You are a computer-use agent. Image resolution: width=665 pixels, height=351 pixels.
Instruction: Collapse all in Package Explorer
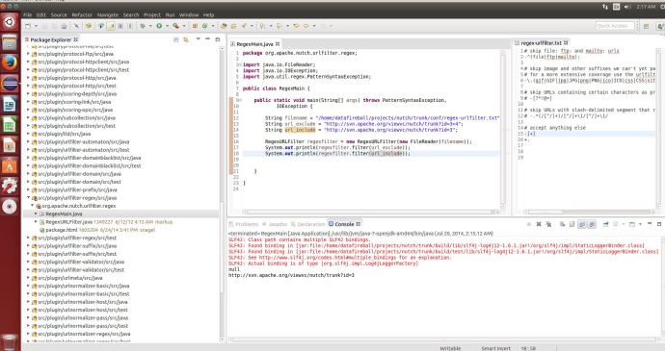tap(176, 39)
